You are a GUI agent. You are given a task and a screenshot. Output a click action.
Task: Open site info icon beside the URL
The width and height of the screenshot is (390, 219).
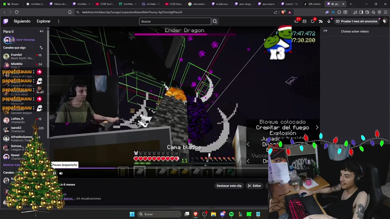click(78, 12)
